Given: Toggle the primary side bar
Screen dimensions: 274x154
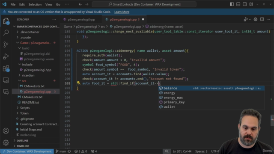Looking at the screenshot, I should tap(232, 4).
